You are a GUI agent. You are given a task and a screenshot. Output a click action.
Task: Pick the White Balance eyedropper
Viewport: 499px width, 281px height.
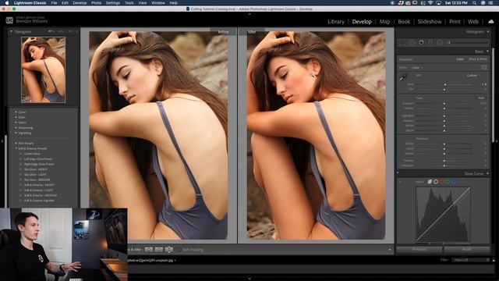404,76
